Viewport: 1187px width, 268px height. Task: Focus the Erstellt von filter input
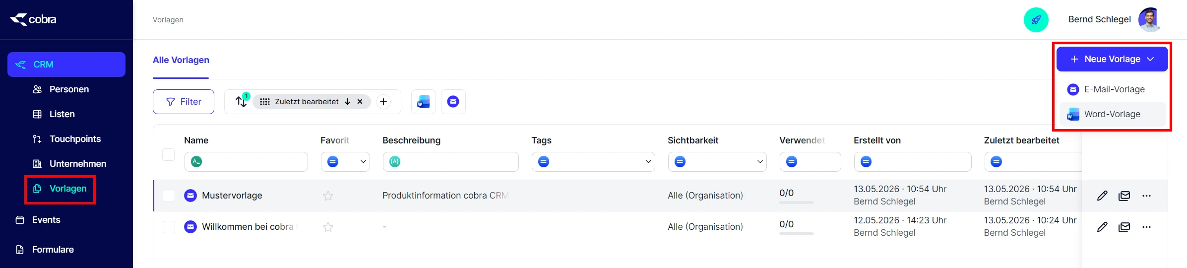pyautogui.click(x=913, y=162)
